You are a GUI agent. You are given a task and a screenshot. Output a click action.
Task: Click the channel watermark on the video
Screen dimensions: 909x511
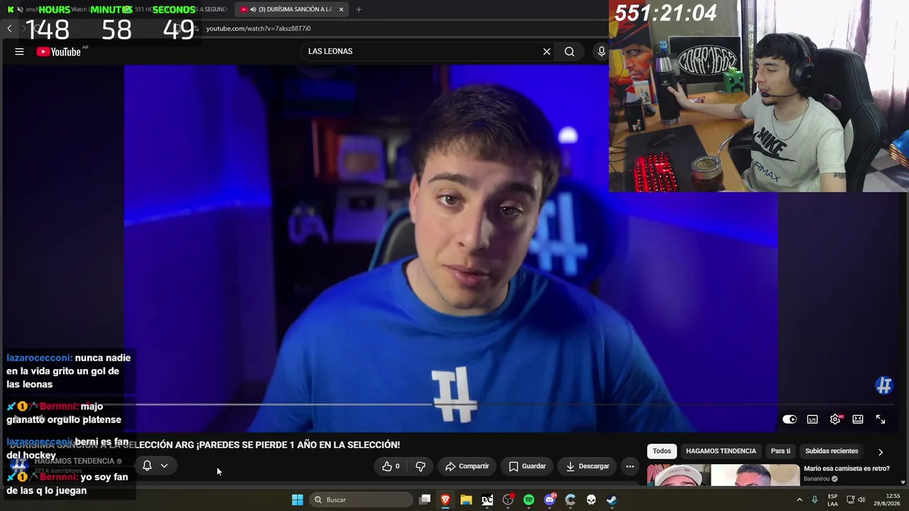883,385
